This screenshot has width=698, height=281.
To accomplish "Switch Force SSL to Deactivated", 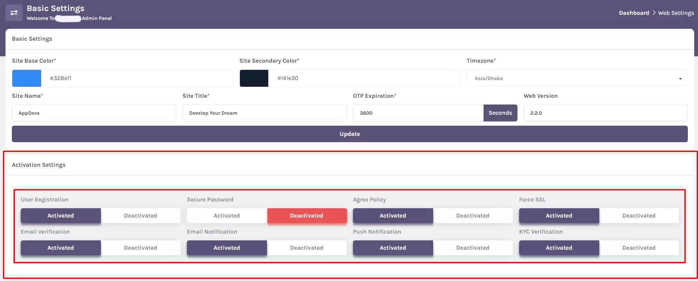I will [x=639, y=216].
